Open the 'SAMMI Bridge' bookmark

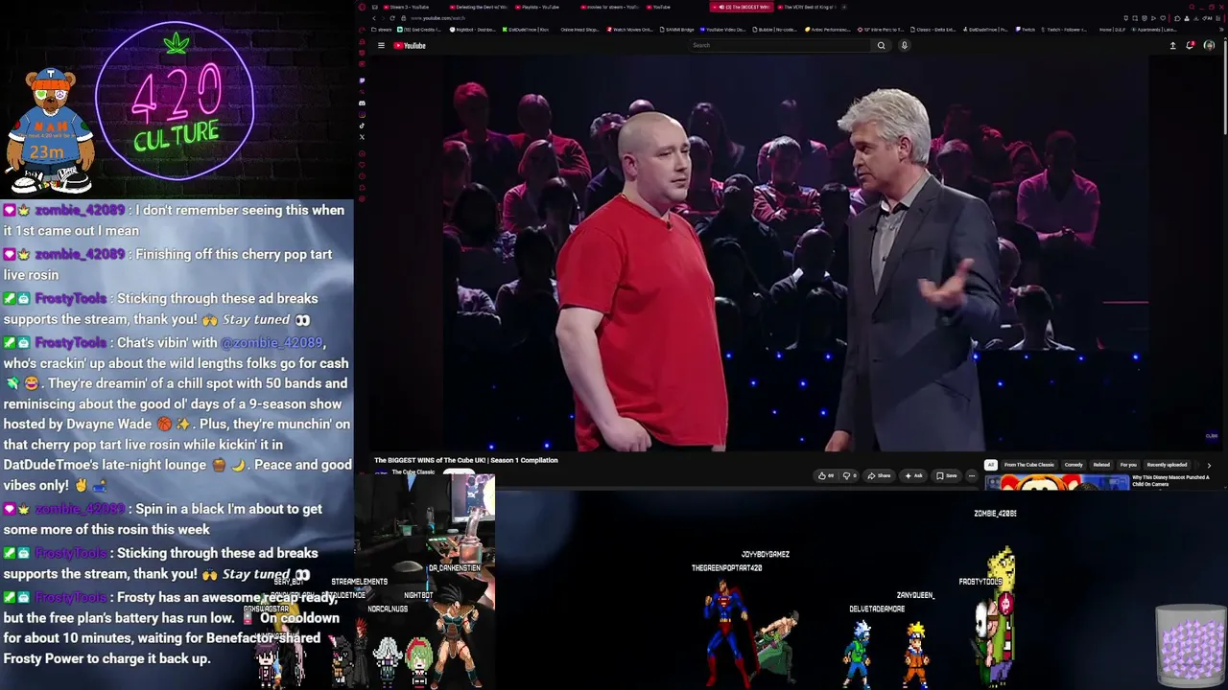pos(675,30)
